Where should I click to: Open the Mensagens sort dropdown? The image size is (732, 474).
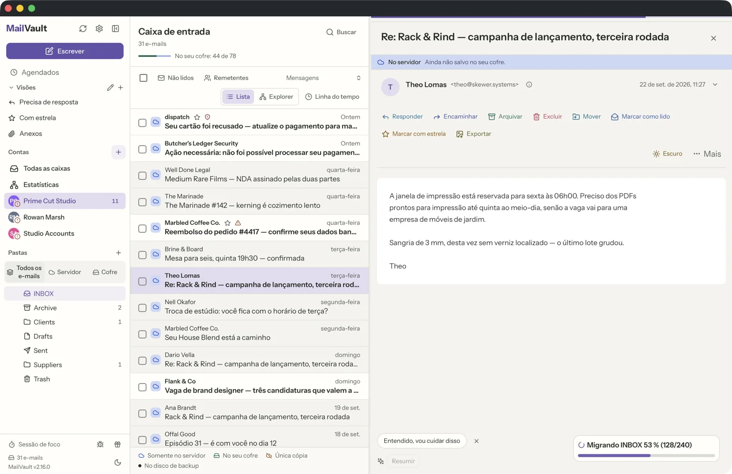[323, 78]
